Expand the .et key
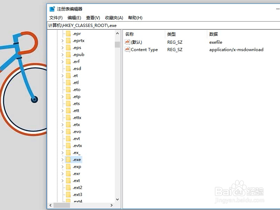The image size is (280, 210). [63, 76]
